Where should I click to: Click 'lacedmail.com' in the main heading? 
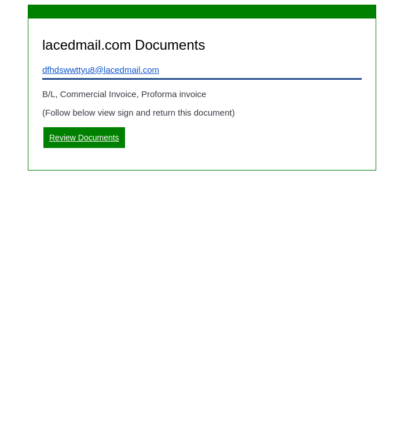pyautogui.click(x=86, y=45)
